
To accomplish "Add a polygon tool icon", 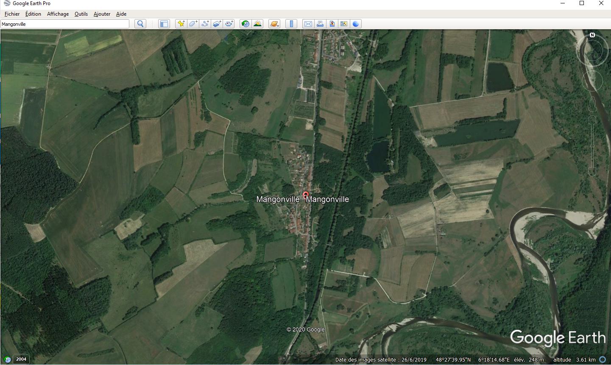I will [x=193, y=24].
